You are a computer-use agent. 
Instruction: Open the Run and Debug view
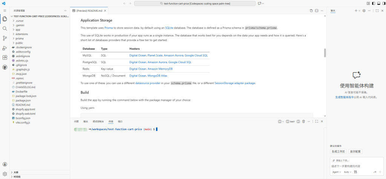pos(5,48)
